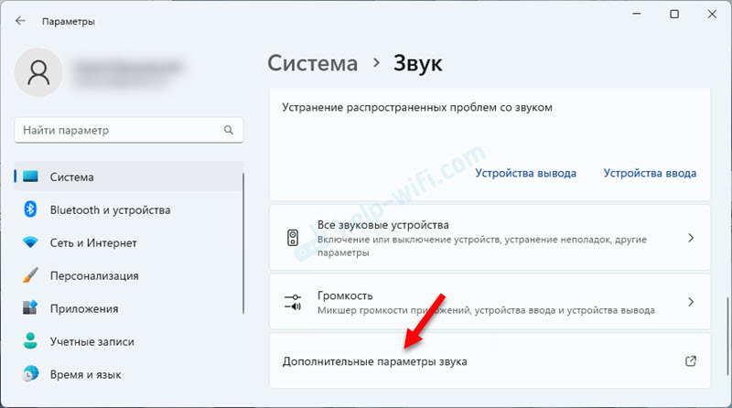
Task: Click the Bluetooth icon in the sidebar
Action: [x=30, y=210]
